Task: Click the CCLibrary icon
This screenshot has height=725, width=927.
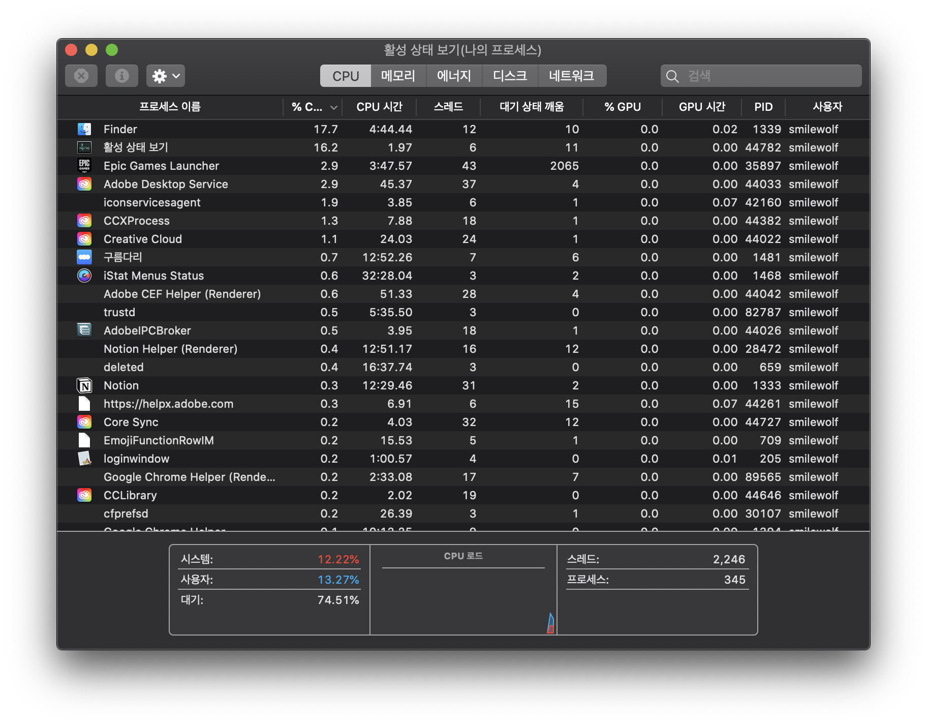Action: tap(84, 495)
